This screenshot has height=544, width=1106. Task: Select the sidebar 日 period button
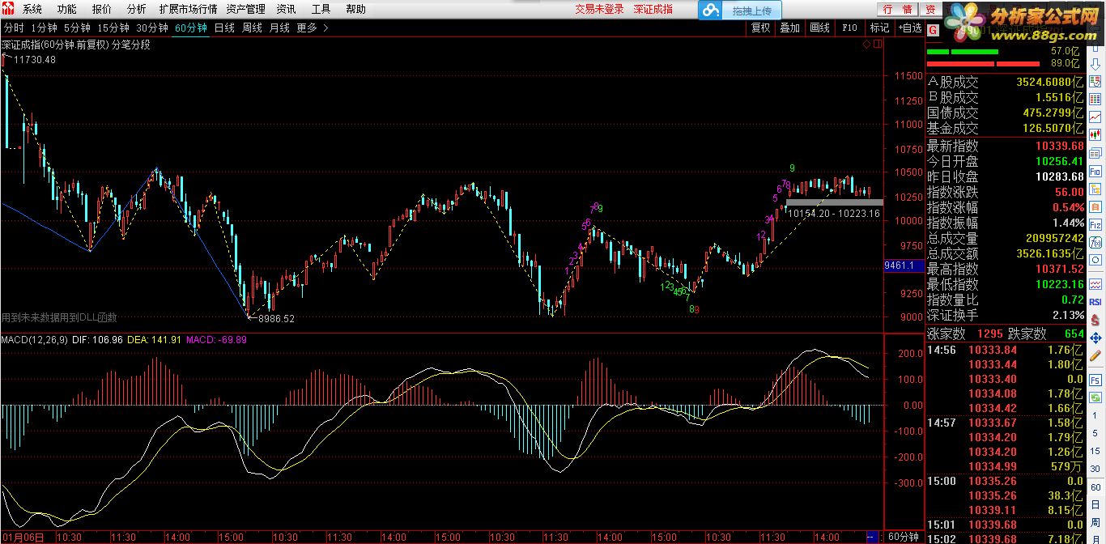pos(1095,505)
